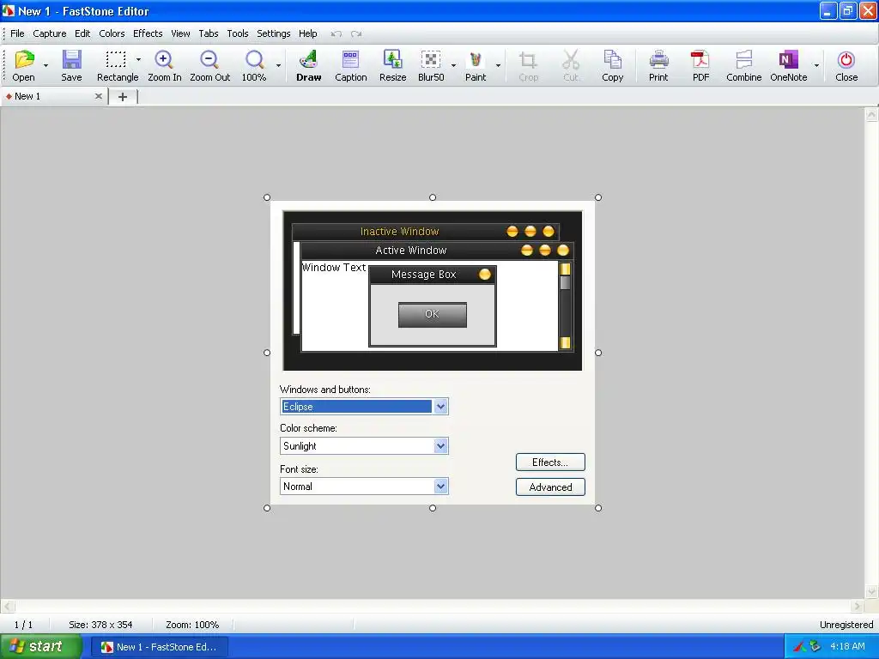The width and height of the screenshot is (879, 659).
Task: Click the Zoom: 100% status text
Action: tap(192, 625)
